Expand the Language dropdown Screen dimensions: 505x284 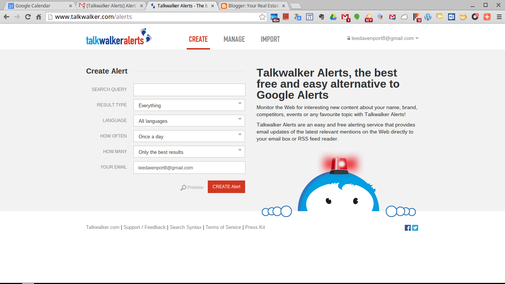tap(189, 121)
